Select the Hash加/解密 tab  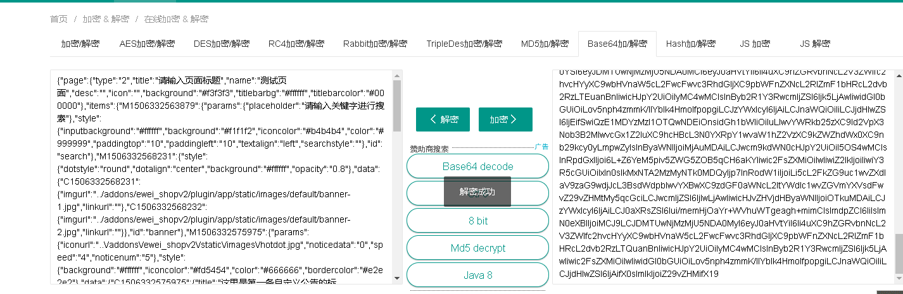click(691, 44)
